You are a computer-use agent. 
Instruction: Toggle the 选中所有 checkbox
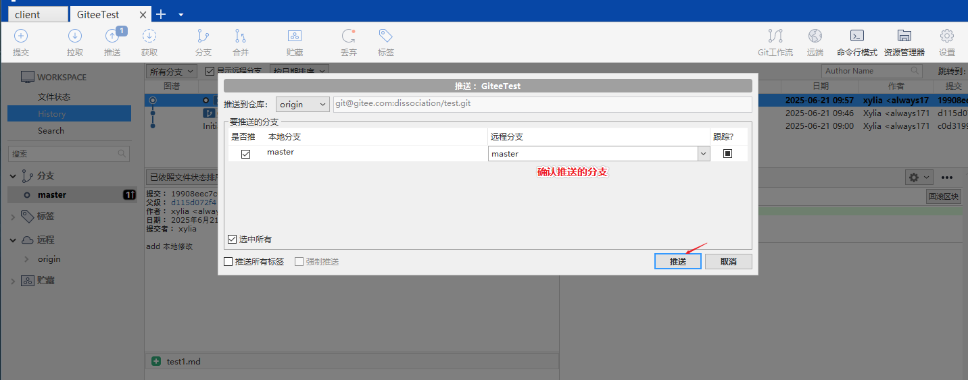(x=233, y=239)
